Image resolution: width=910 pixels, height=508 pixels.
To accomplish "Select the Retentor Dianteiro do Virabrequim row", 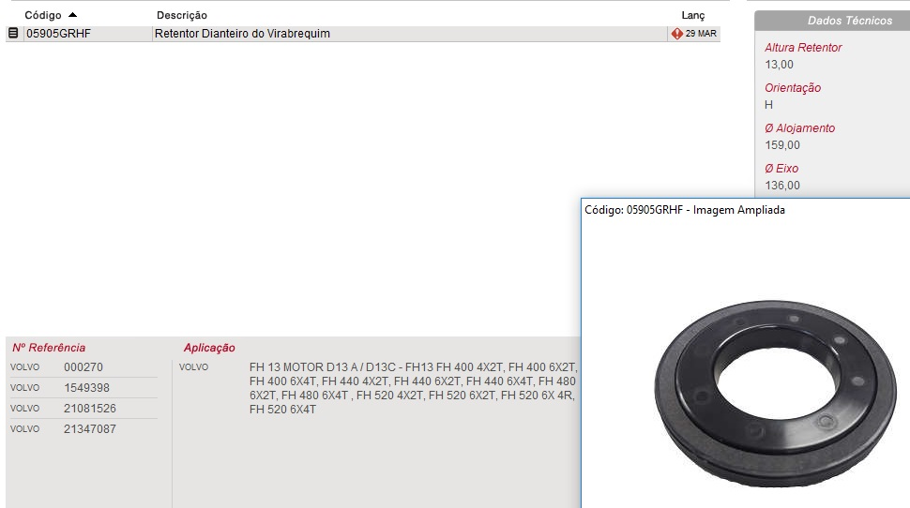I will click(363, 34).
